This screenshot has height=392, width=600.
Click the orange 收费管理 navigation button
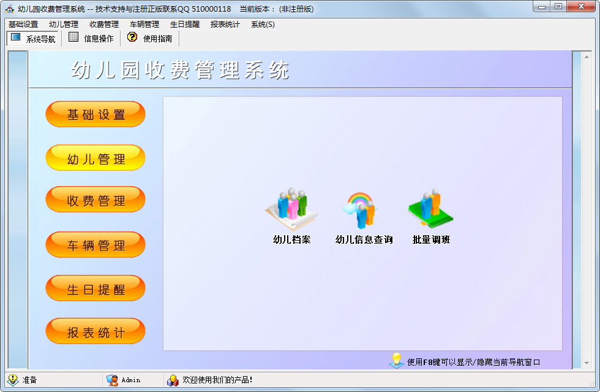(x=96, y=199)
